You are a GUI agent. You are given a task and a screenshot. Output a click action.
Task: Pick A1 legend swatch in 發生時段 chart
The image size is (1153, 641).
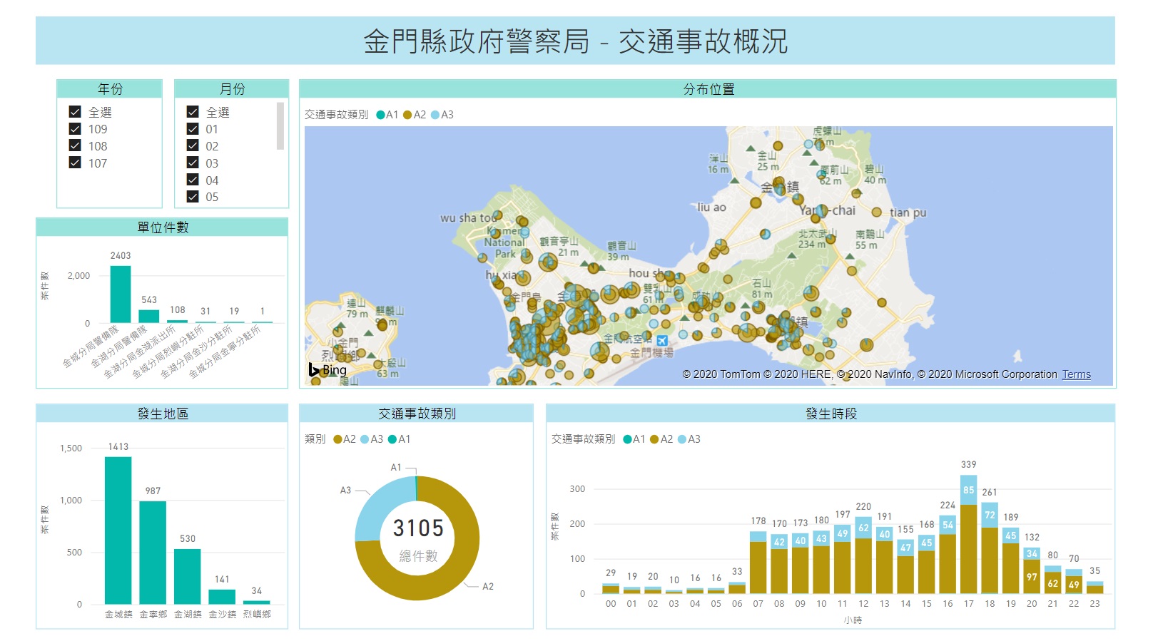tap(628, 439)
